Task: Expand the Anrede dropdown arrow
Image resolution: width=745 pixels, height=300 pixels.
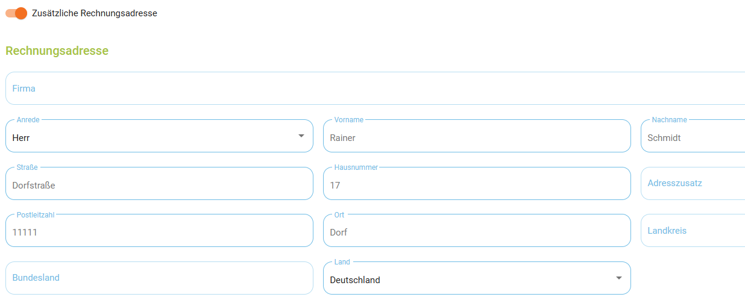Action: click(x=301, y=136)
